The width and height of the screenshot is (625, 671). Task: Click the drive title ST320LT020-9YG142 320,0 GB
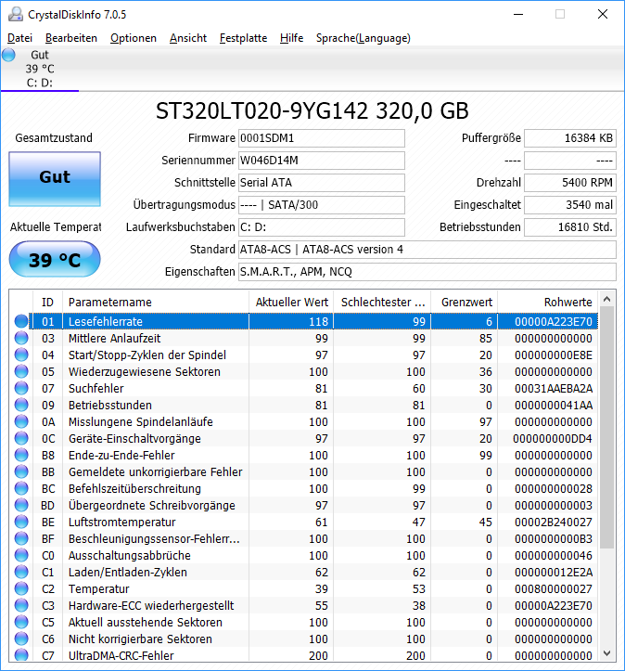point(312,110)
